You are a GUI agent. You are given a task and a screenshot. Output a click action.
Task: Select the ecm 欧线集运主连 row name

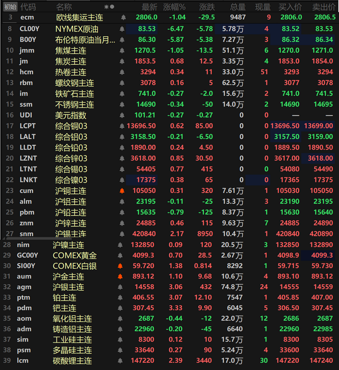pos(79,18)
